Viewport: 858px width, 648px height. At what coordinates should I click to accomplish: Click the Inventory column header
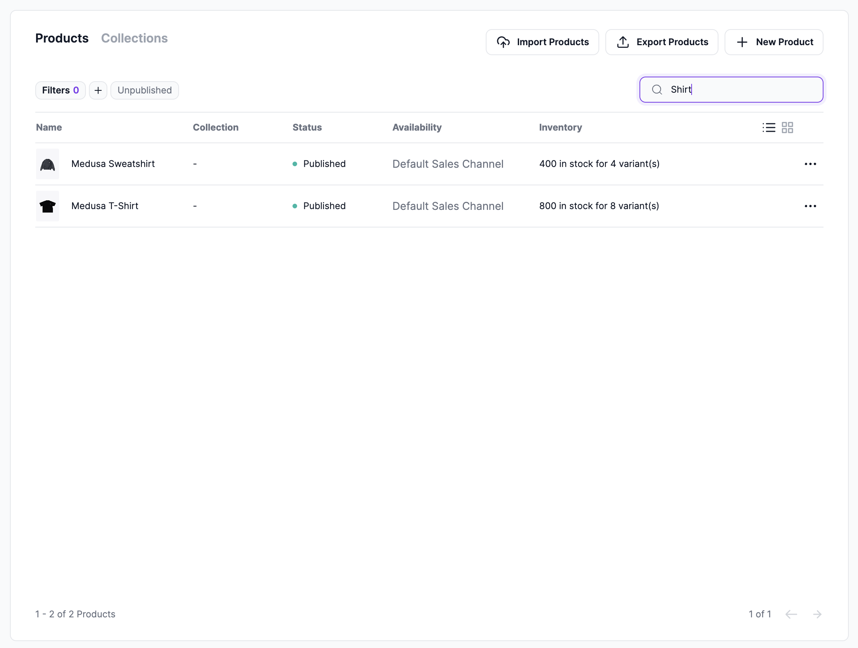pos(560,128)
